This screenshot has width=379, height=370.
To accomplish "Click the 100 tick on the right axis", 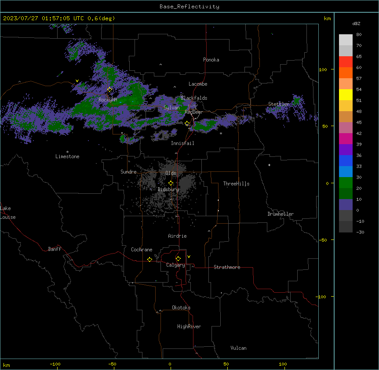I will point(323,70).
